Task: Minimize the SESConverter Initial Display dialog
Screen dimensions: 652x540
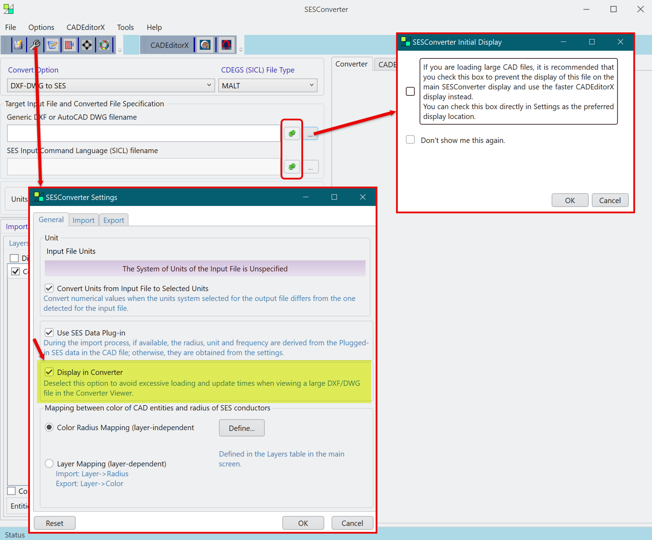Action: point(564,42)
